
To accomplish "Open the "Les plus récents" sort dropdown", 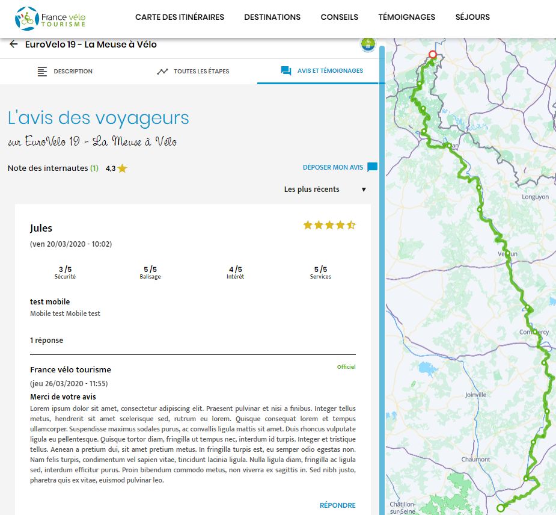I will pyautogui.click(x=325, y=190).
